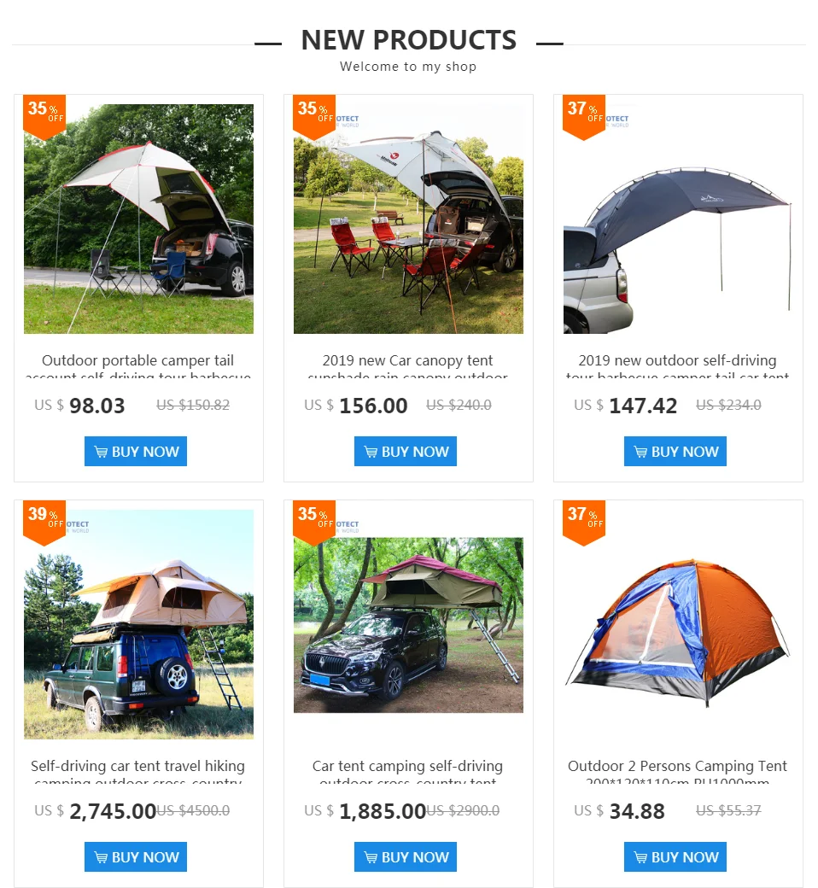The width and height of the screenshot is (818, 888).
Task: Open the red chairs car canopy tent photo
Action: 408,219
